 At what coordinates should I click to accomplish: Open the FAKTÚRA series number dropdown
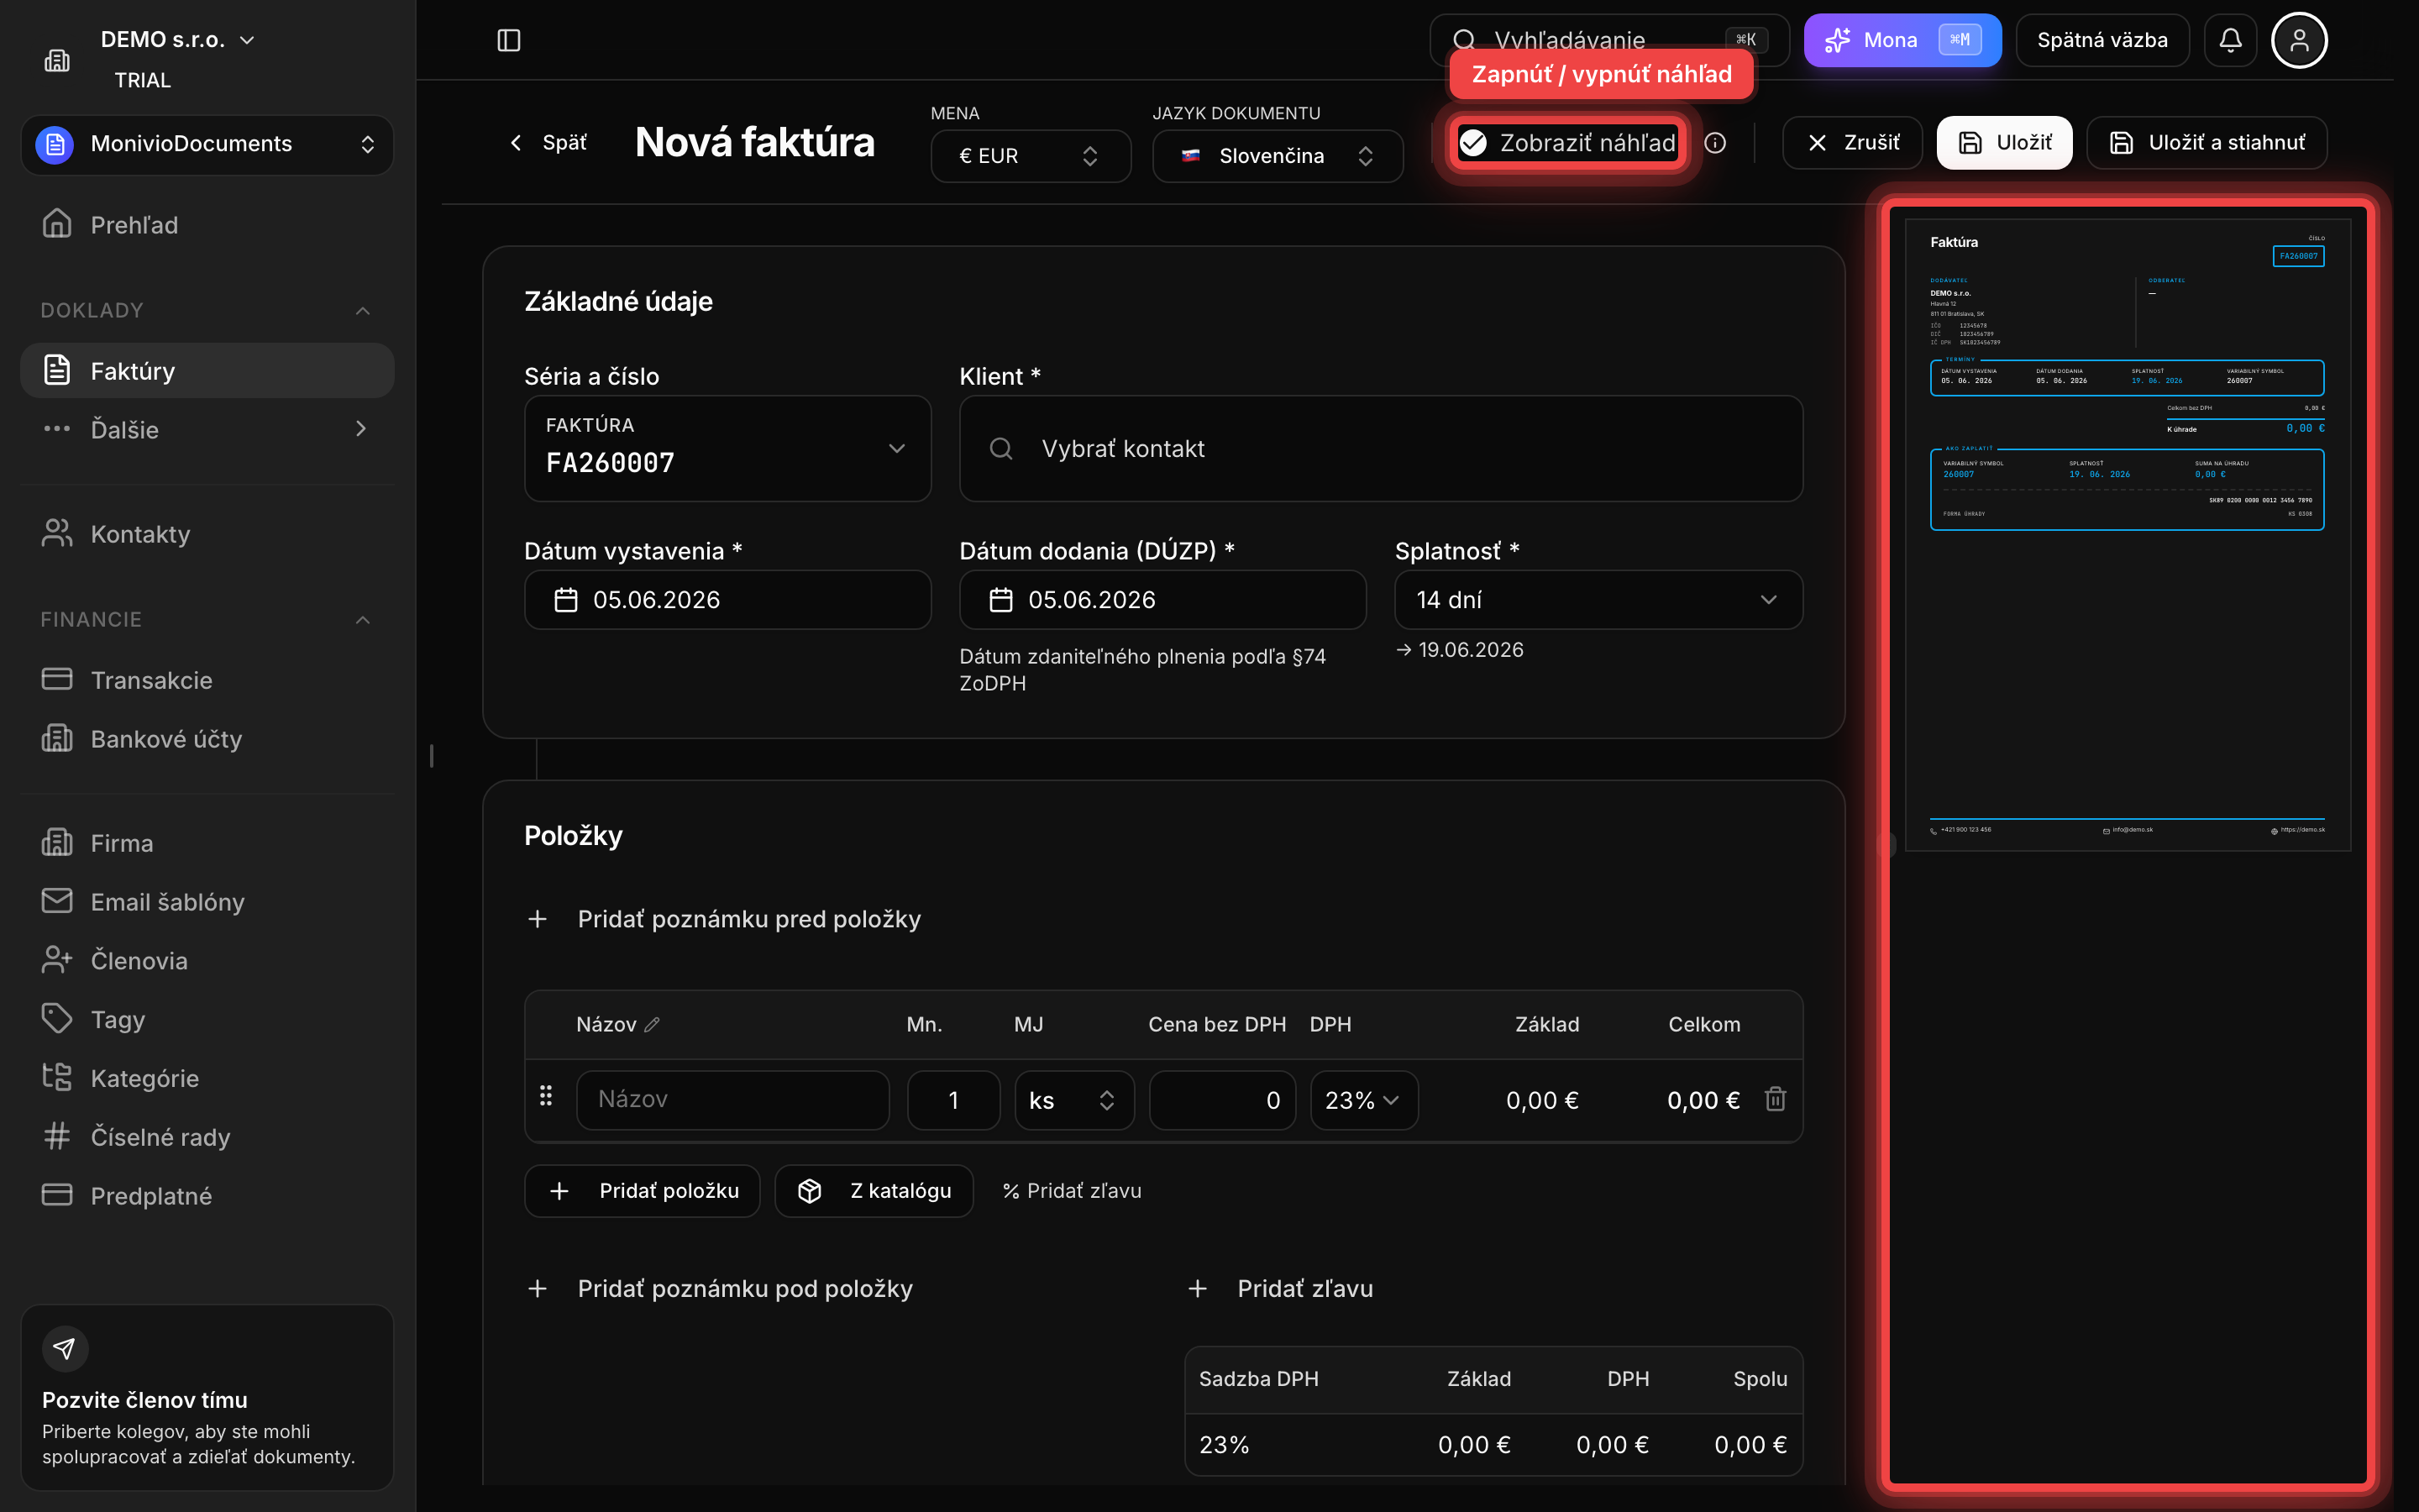point(727,449)
